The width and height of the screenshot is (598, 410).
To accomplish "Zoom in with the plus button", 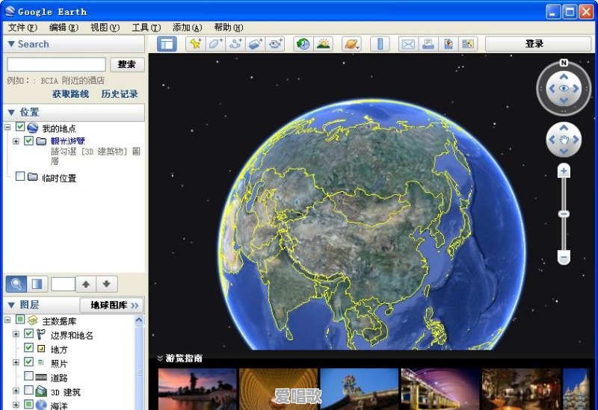I will point(564,171).
